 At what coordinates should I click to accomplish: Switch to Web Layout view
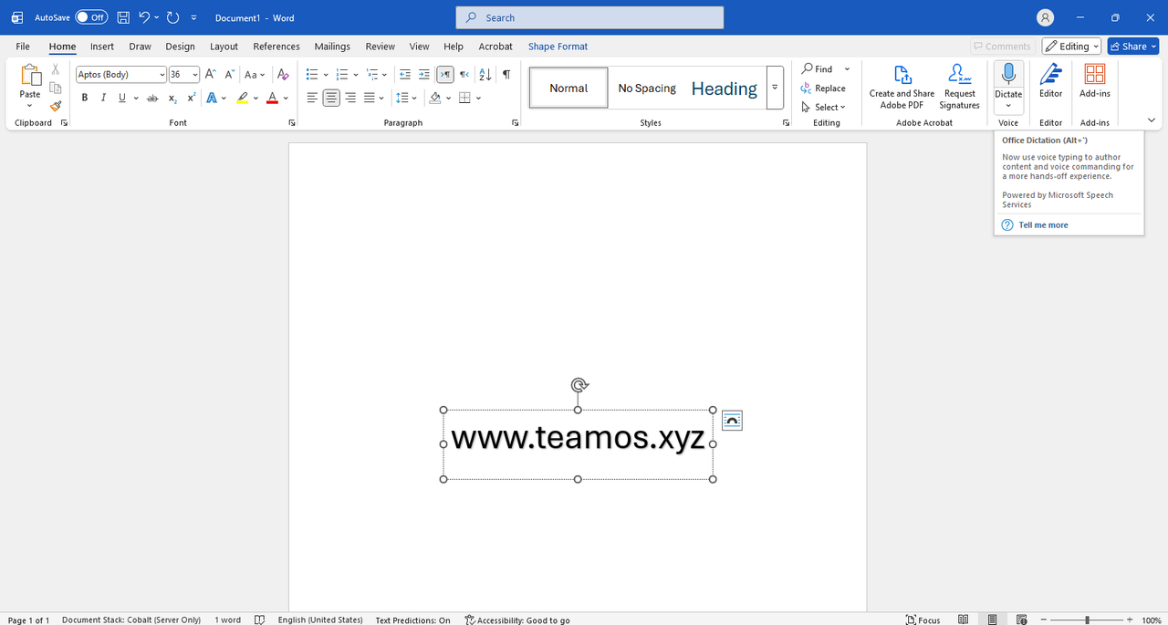click(x=1022, y=620)
